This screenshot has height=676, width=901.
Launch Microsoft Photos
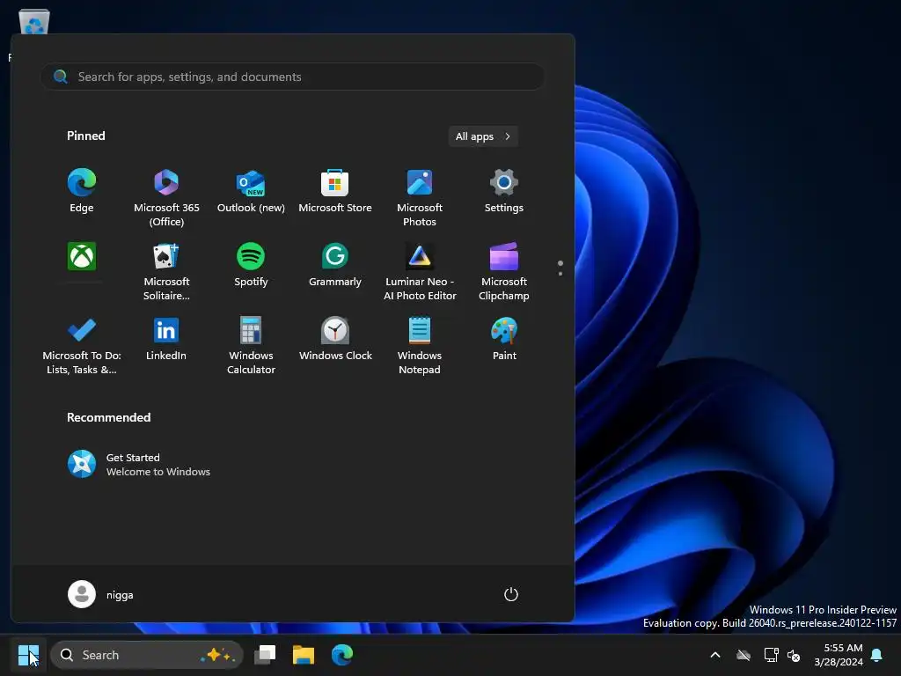click(x=420, y=198)
